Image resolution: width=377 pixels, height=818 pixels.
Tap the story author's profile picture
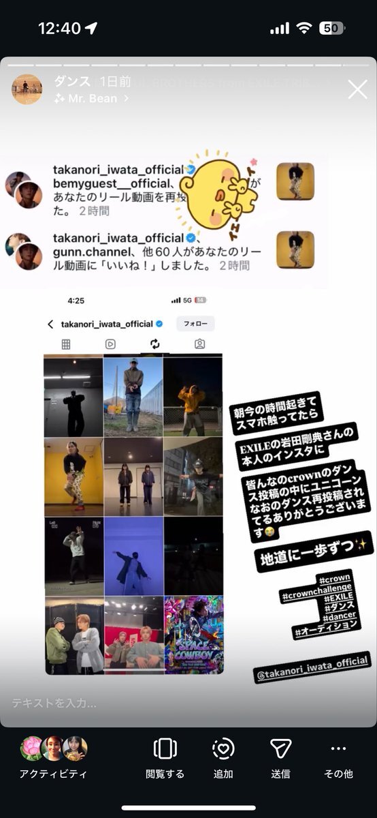click(27, 89)
